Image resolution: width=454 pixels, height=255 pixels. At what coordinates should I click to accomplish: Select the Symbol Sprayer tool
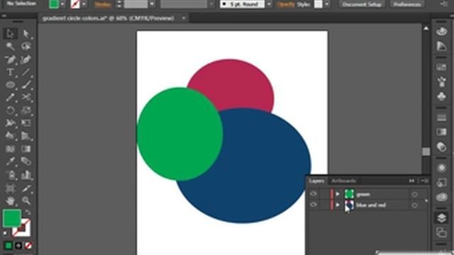(x=10, y=175)
